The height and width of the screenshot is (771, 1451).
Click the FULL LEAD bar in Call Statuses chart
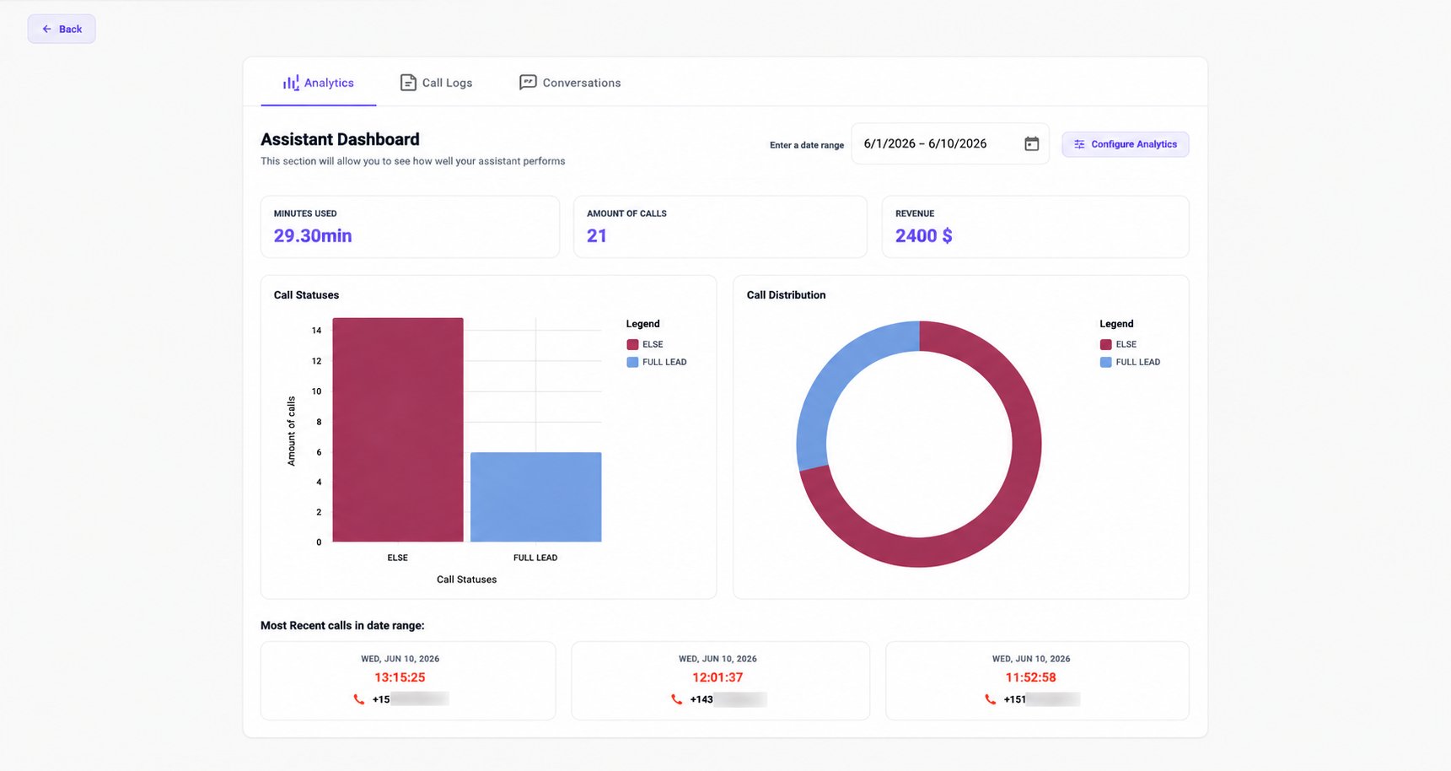[x=536, y=497]
